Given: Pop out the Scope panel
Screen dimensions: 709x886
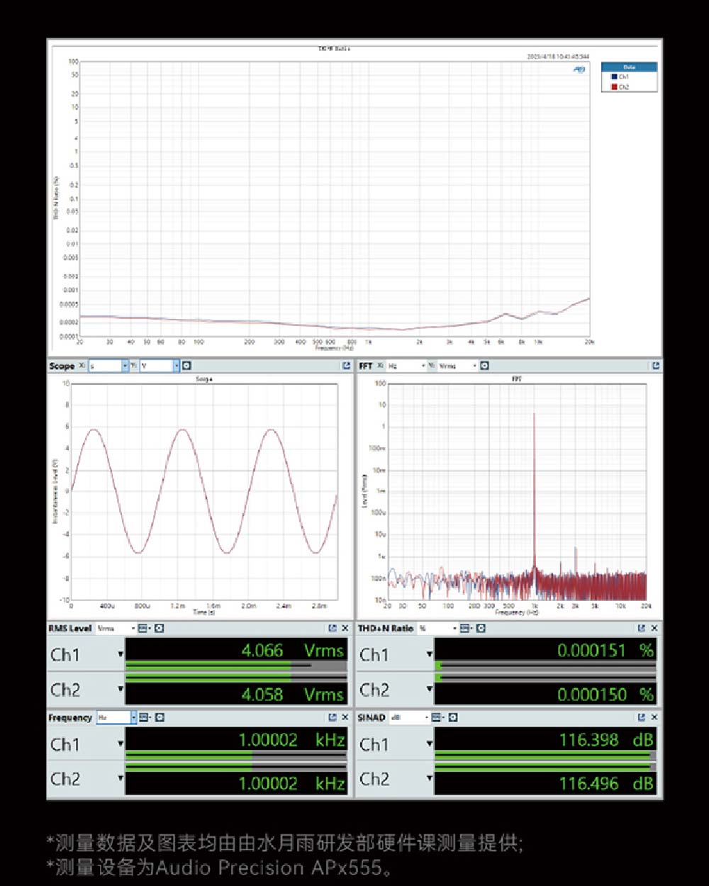Looking at the screenshot, I should [346, 366].
